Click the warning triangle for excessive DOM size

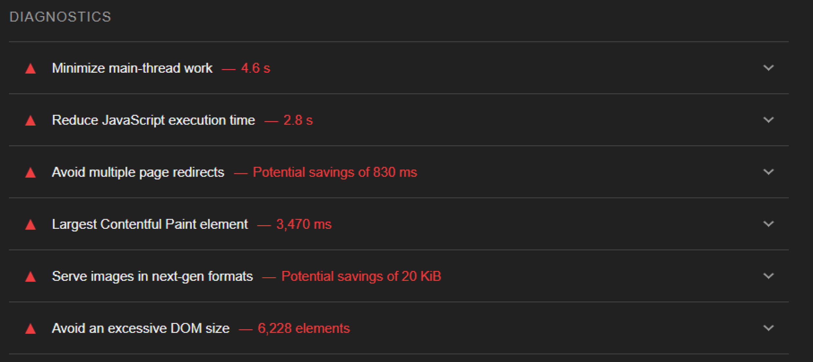tap(31, 328)
